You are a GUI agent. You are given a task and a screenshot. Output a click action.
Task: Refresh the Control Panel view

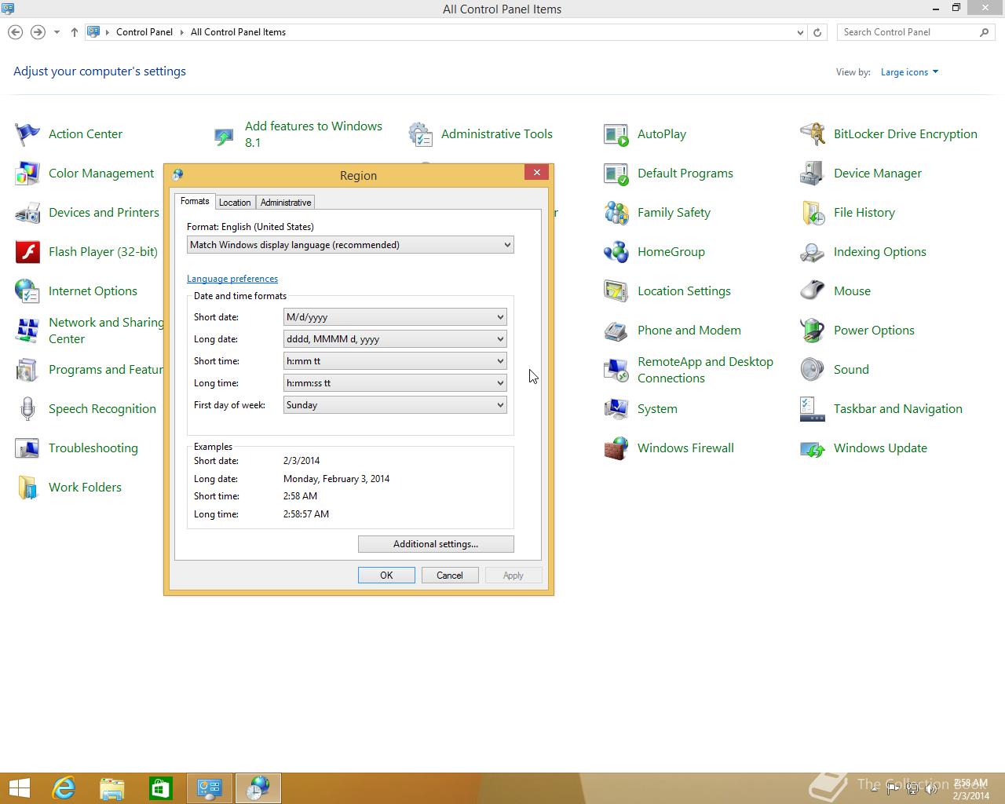[x=817, y=32]
